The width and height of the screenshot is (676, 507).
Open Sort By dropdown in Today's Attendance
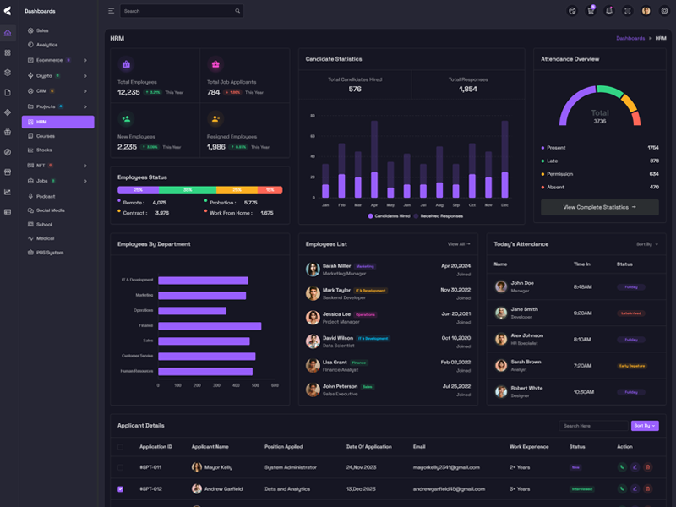(646, 244)
